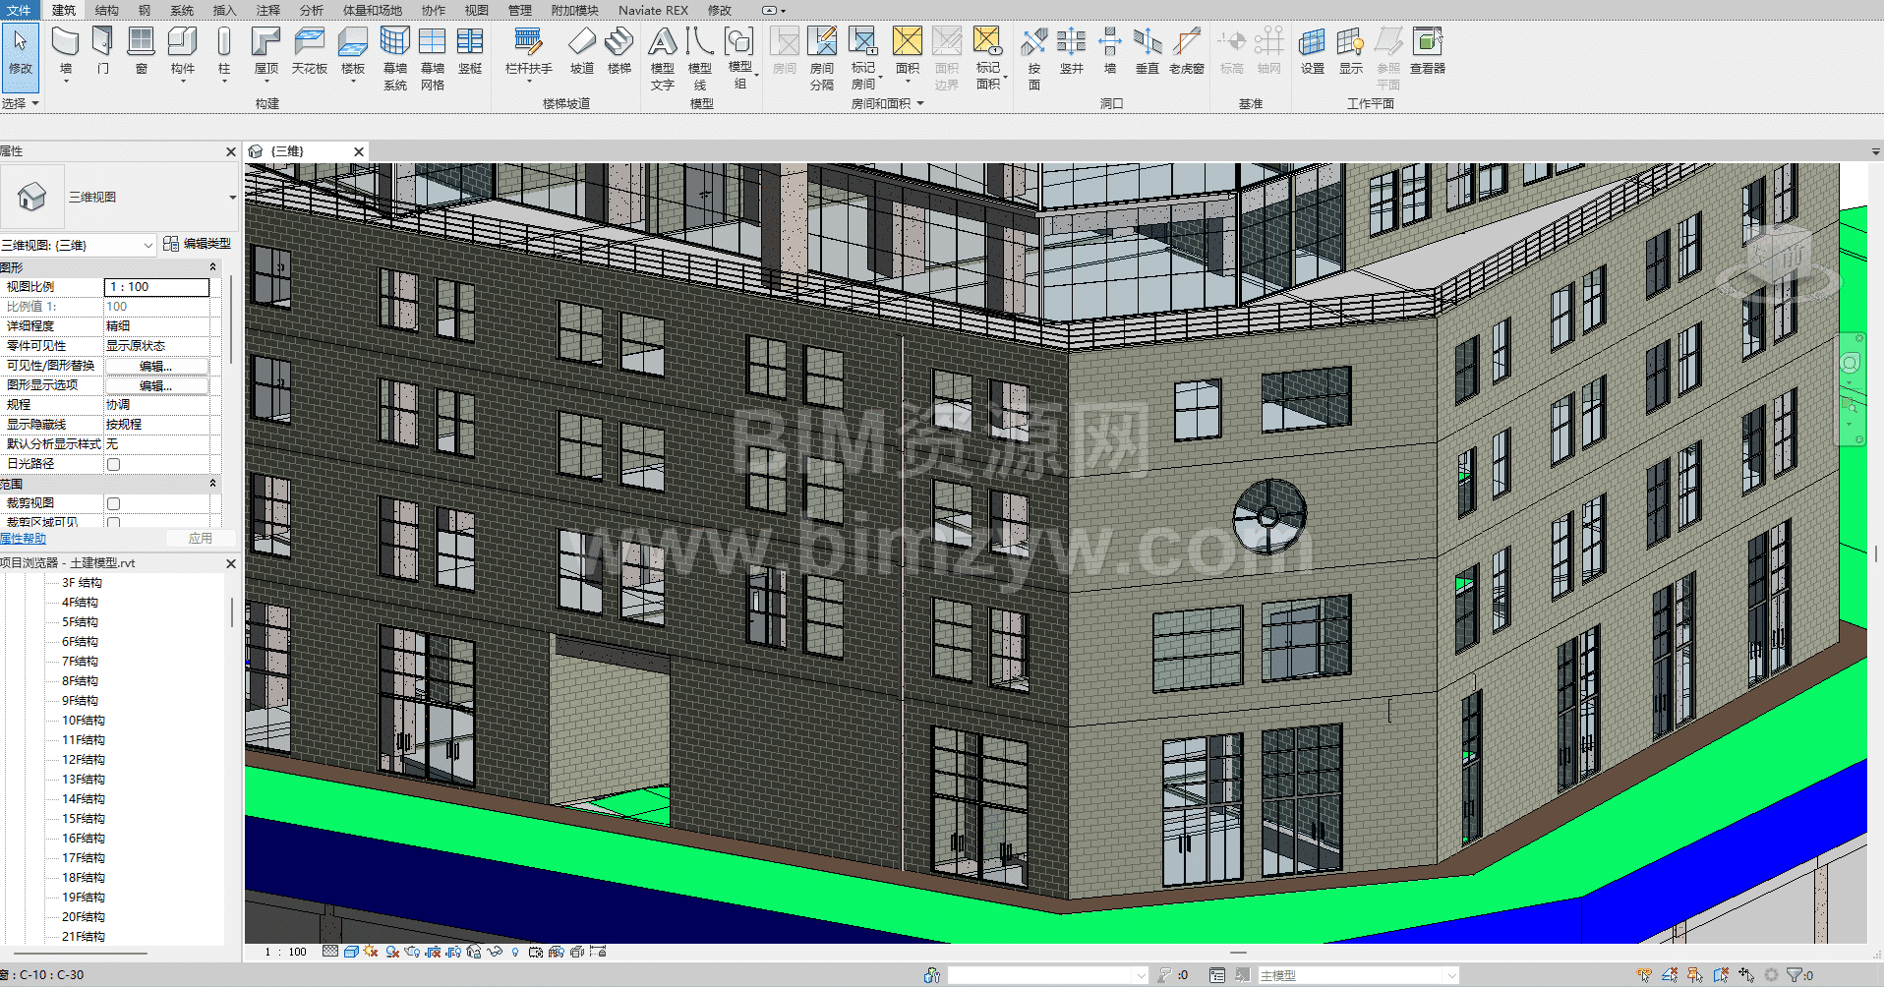
Task: Close the 属性 palette
Action: pos(231,151)
